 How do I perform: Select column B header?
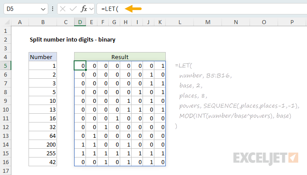43,22
